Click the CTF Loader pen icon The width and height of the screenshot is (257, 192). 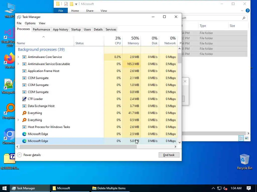click(24, 99)
